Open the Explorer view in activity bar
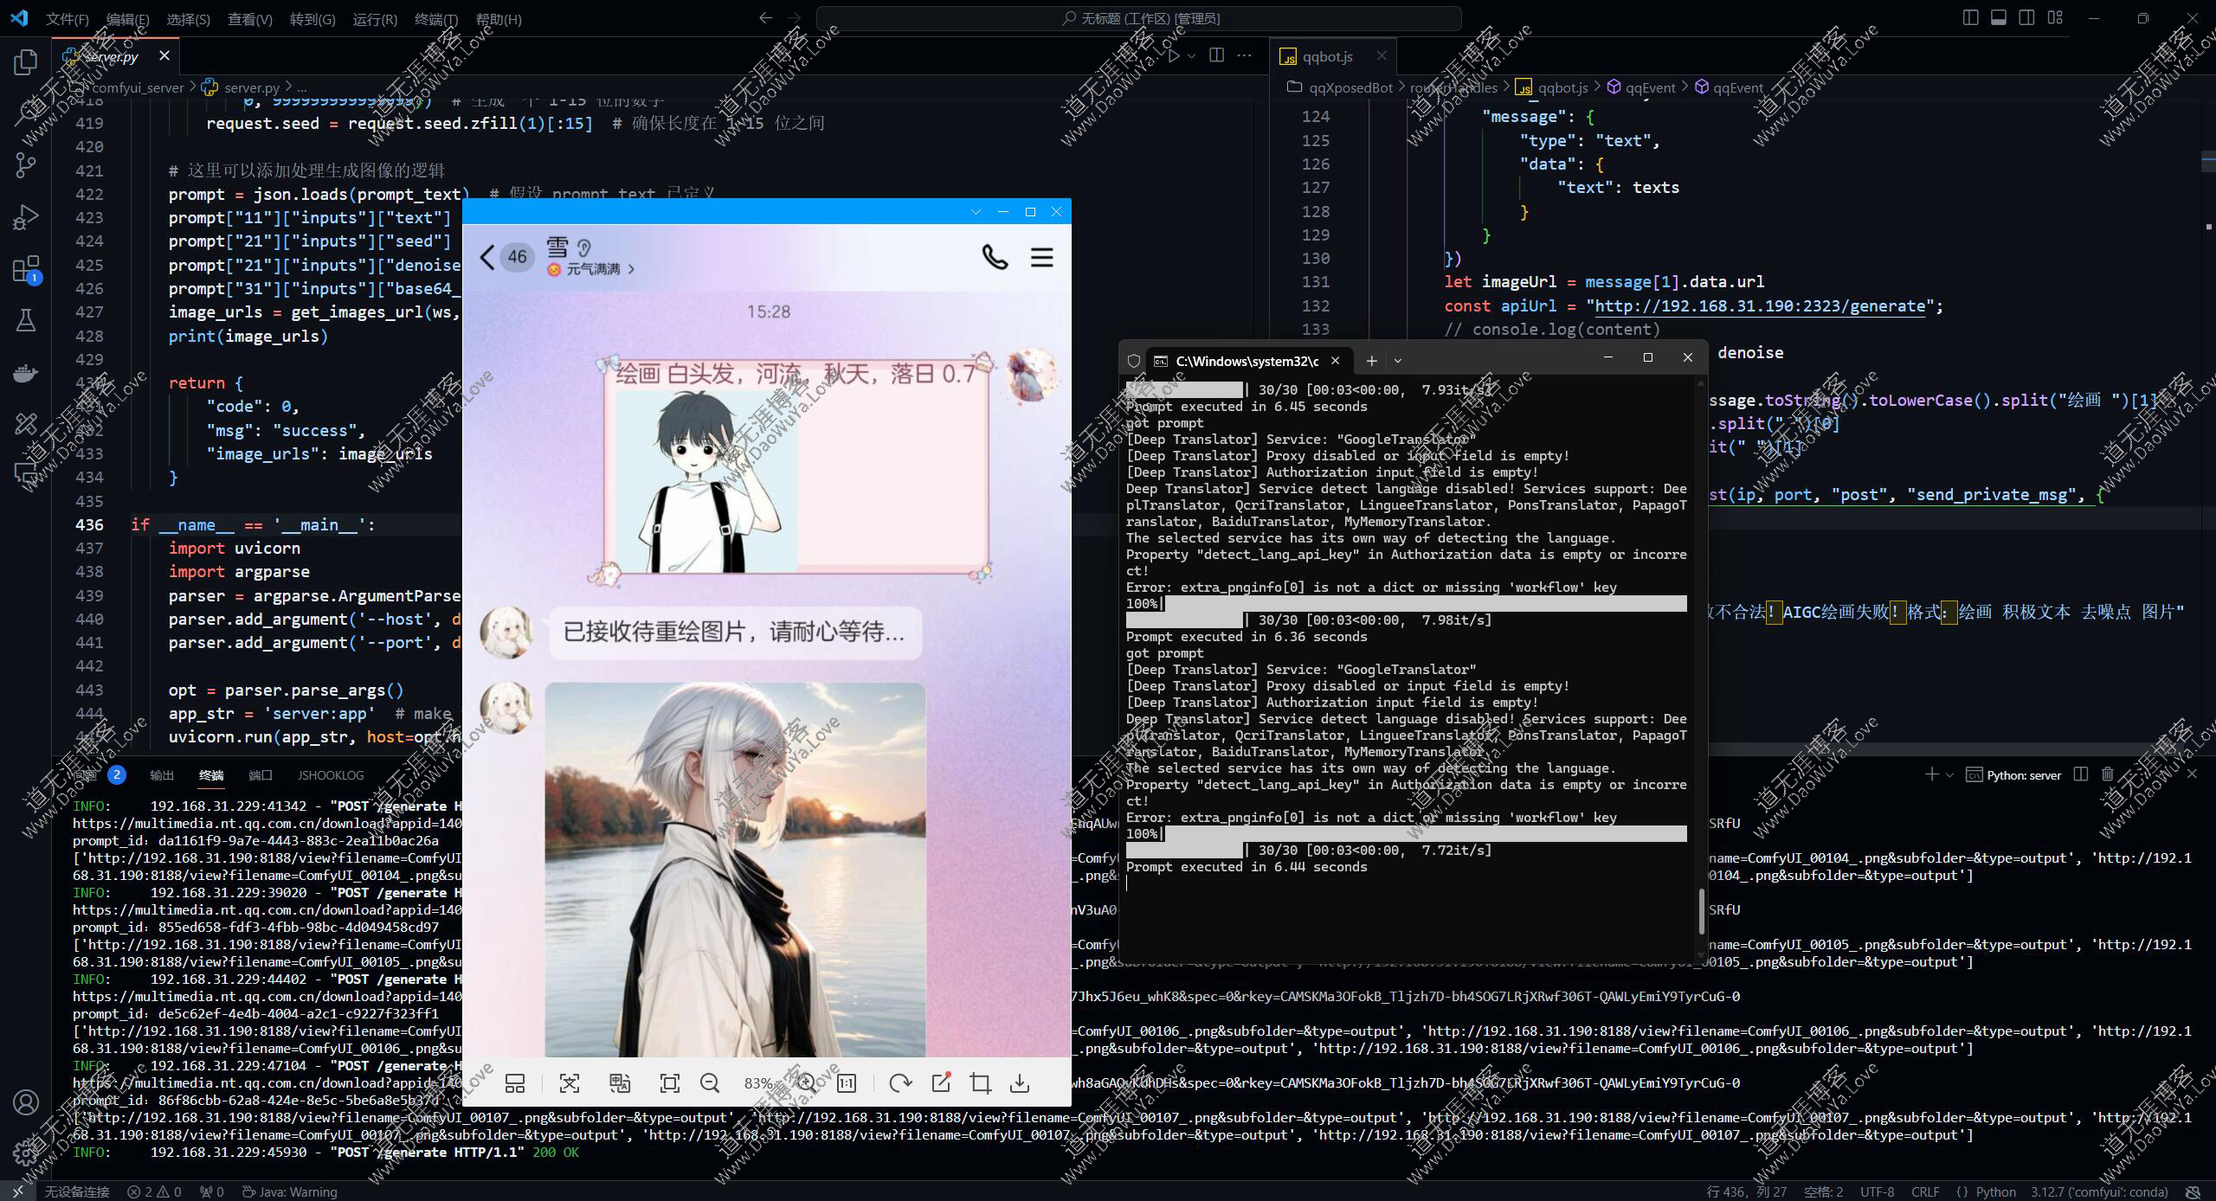 click(x=26, y=62)
